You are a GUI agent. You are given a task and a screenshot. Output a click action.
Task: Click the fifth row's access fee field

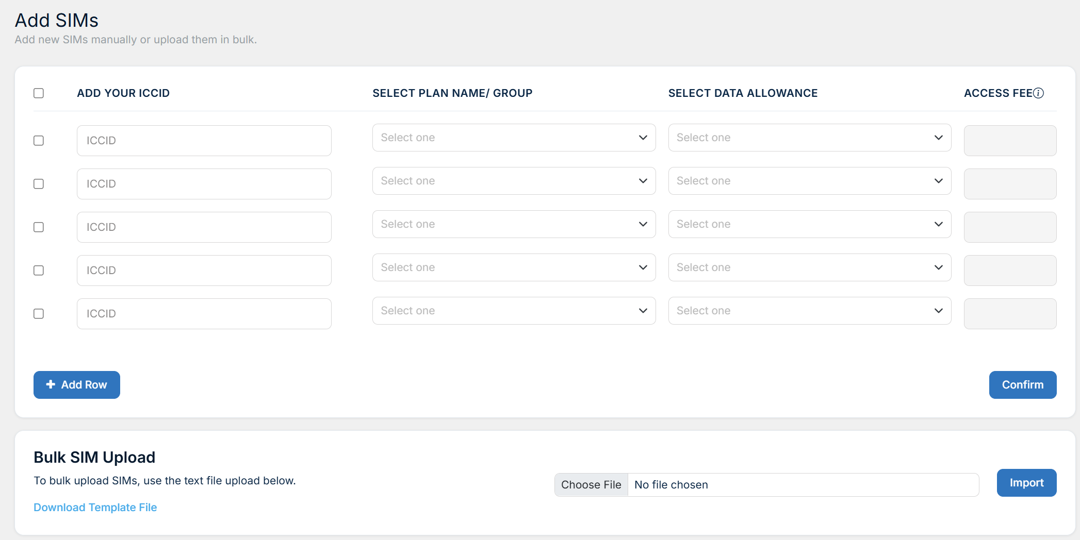1010,314
